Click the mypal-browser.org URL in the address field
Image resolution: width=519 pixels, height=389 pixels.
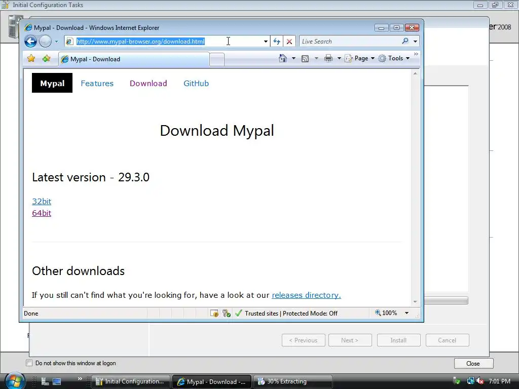click(140, 42)
